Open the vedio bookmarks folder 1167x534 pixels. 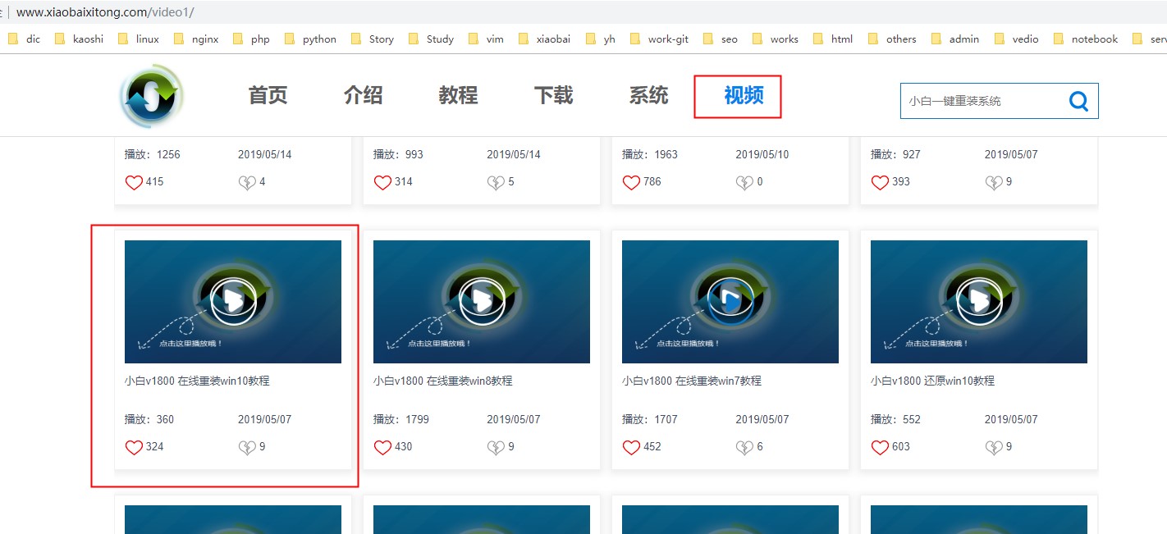coord(1016,39)
